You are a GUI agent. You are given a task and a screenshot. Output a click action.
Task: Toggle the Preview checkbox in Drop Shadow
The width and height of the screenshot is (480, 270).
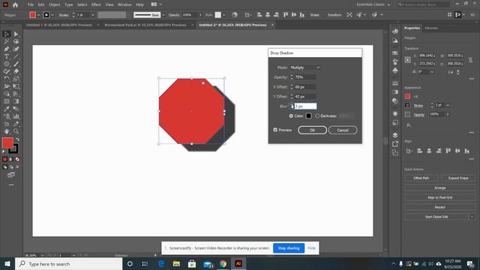pos(275,130)
